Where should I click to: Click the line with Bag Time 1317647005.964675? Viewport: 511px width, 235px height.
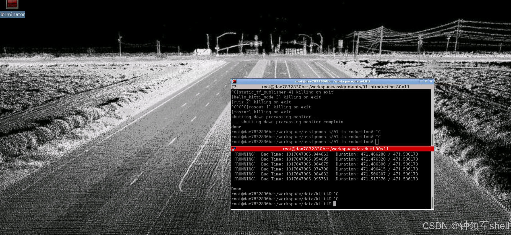pyautogui.click(x=326, y=164)
